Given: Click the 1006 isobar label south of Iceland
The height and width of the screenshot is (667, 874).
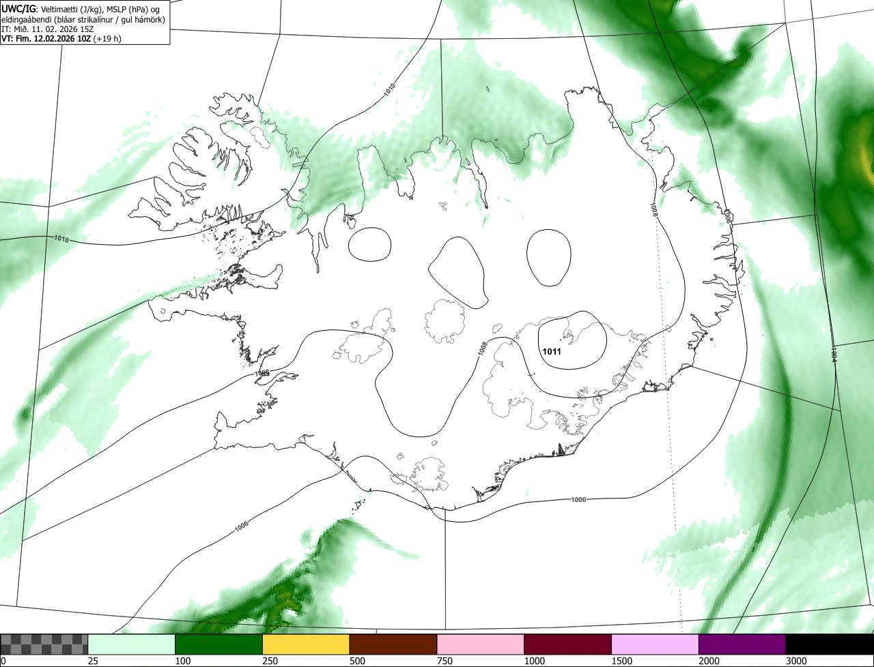Looking at the screenshot, I should coord(578,500).
